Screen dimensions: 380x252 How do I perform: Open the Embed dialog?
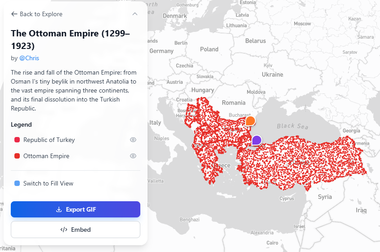76,230
